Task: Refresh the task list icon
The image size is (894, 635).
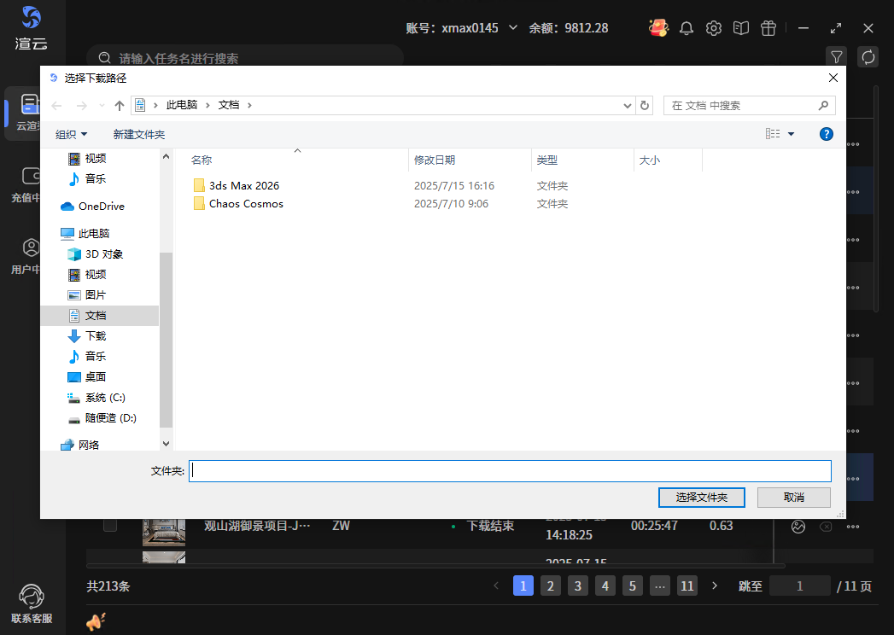Action: (x=868, y=57)
